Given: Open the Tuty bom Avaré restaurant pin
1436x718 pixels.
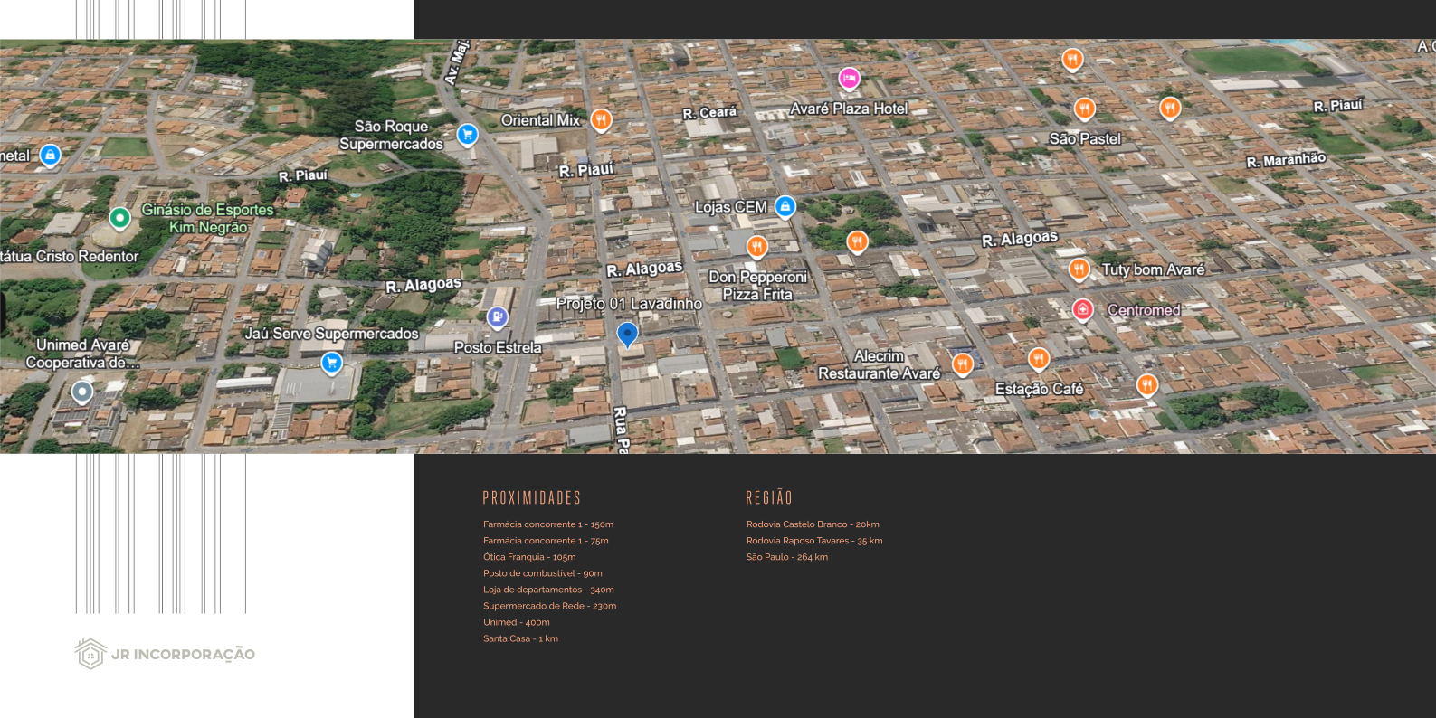Looking at the screenshot, I should (x=1079, y=269).
